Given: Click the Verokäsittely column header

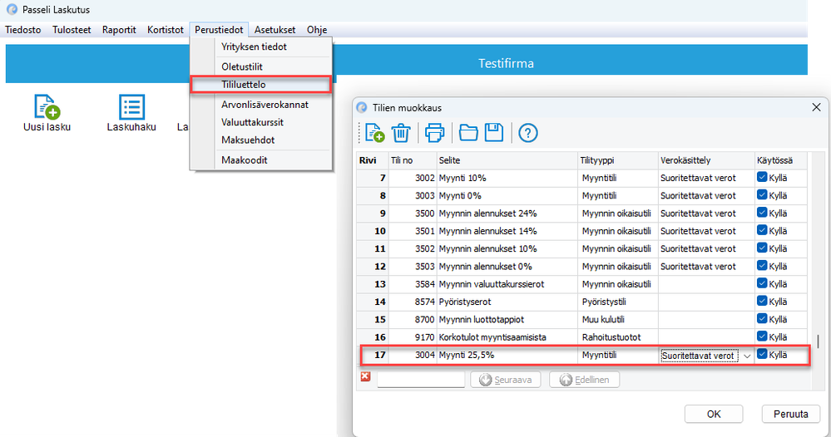Looking at the screenshot, I should [706, 160].
